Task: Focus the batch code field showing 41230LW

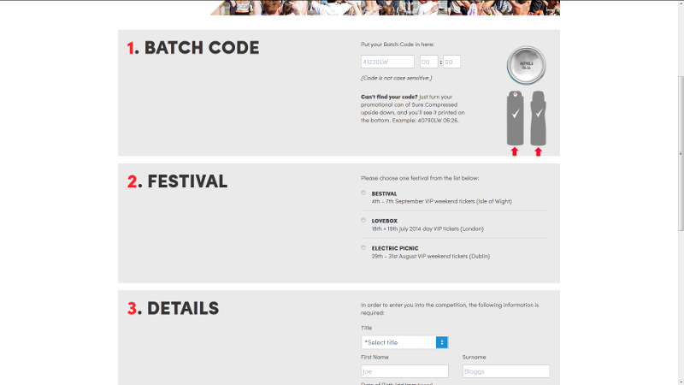Action: pos(387,62)
